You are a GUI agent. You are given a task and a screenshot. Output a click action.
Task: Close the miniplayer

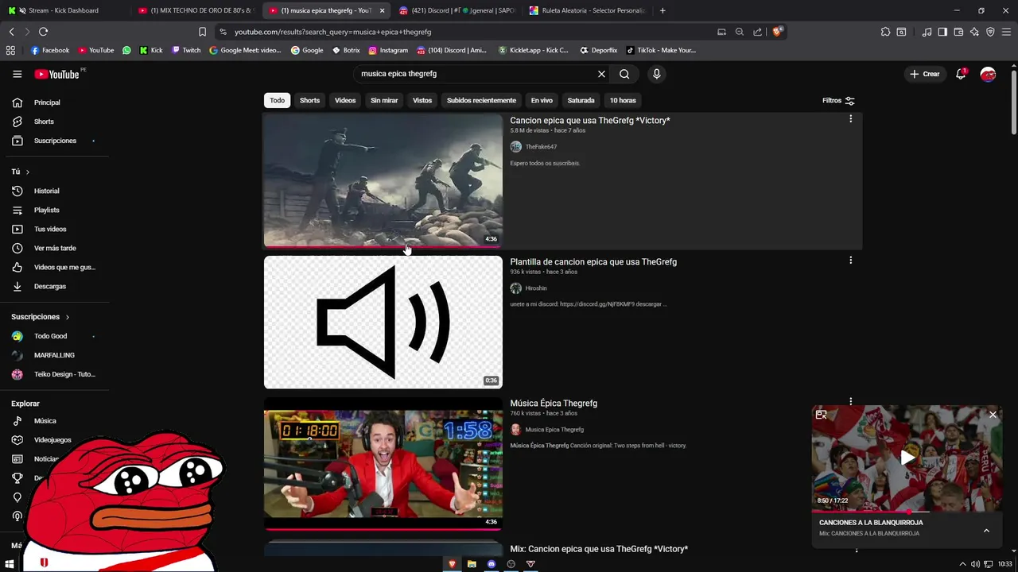point(993,415)
